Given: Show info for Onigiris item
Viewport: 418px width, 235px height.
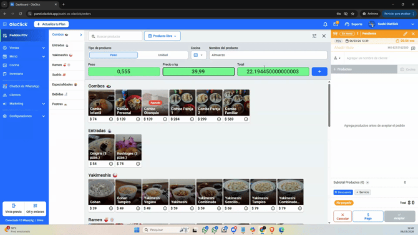Looking at the screenshot, I should [x=111, y=164].
